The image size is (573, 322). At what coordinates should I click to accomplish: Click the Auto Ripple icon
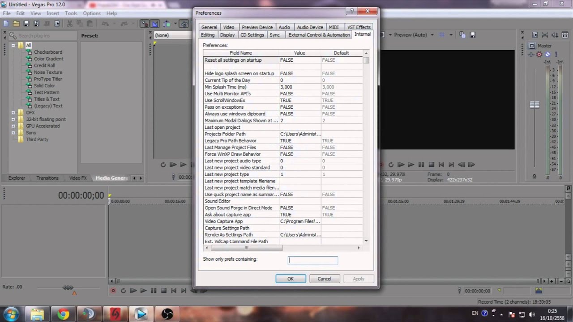tap(167, 24)
